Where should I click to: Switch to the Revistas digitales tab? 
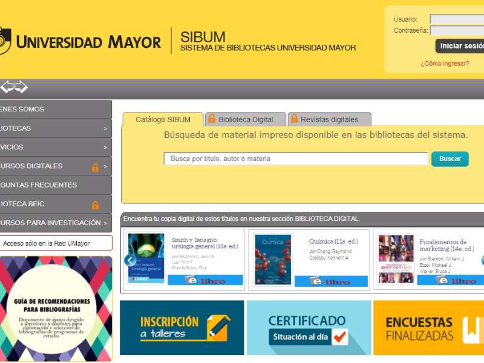click(329, 119)
